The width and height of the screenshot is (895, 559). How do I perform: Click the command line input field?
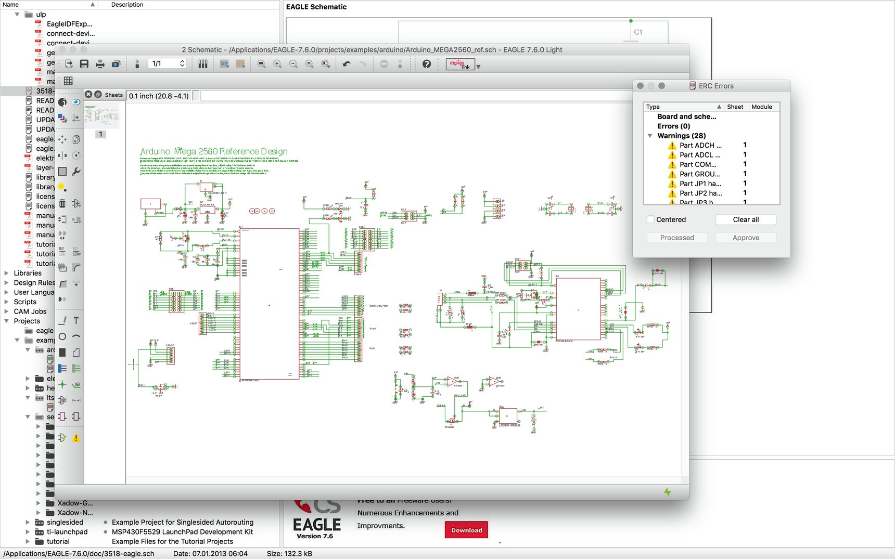416,96
